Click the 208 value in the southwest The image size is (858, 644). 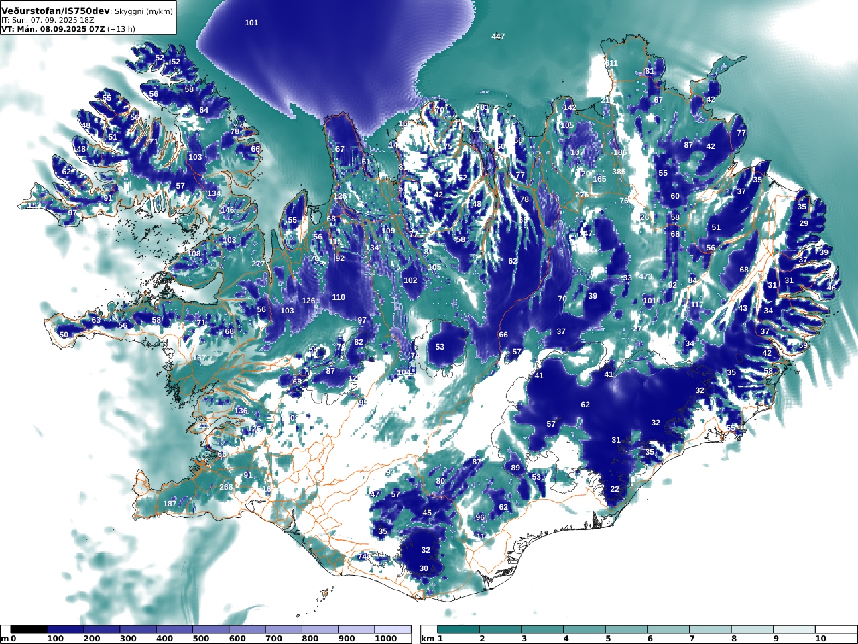226,487
